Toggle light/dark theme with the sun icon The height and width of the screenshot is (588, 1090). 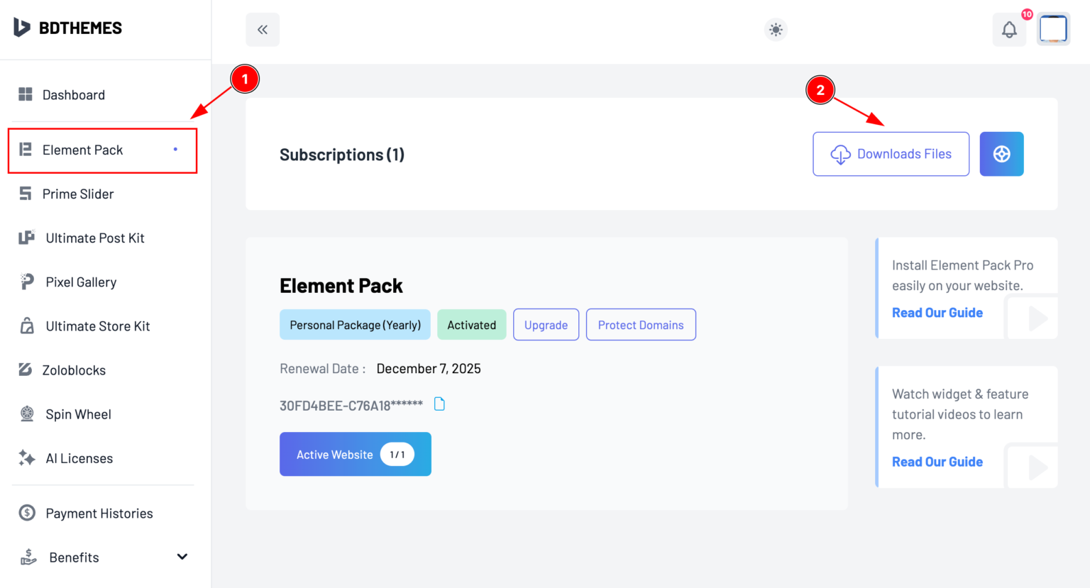click(x=775, y=29)
